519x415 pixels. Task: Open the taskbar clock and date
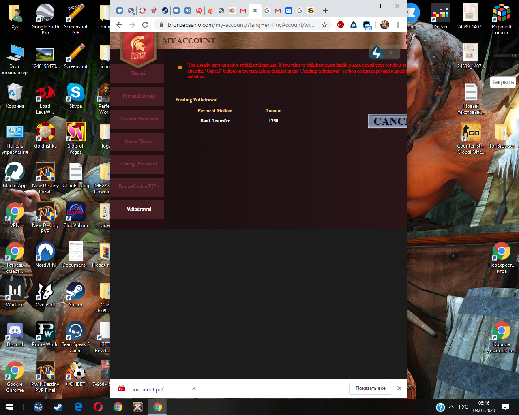point(484,407)
